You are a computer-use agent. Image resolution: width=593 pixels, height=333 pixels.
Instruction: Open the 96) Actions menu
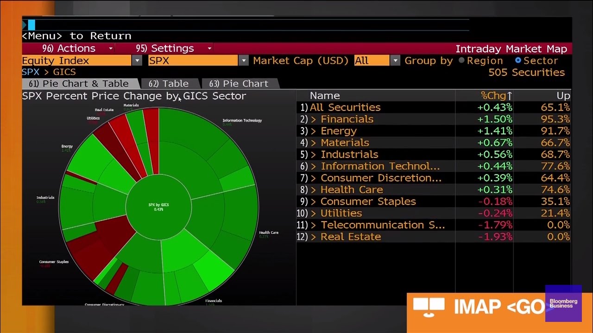pyautogui.click(x=69, y=49)
